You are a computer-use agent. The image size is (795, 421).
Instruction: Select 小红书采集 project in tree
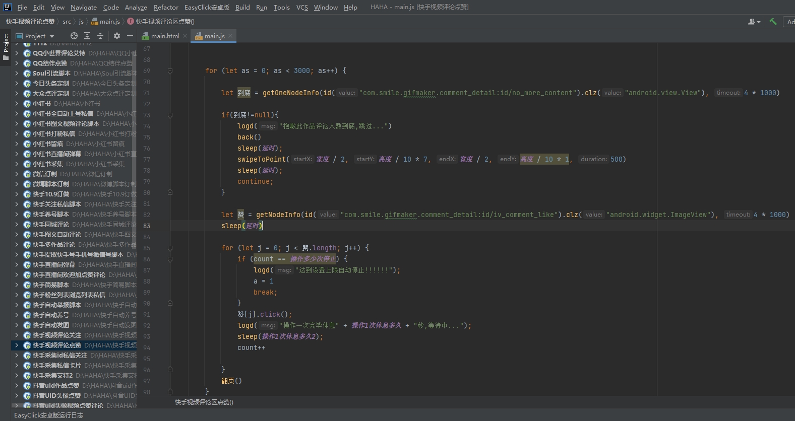click(48, 164)
